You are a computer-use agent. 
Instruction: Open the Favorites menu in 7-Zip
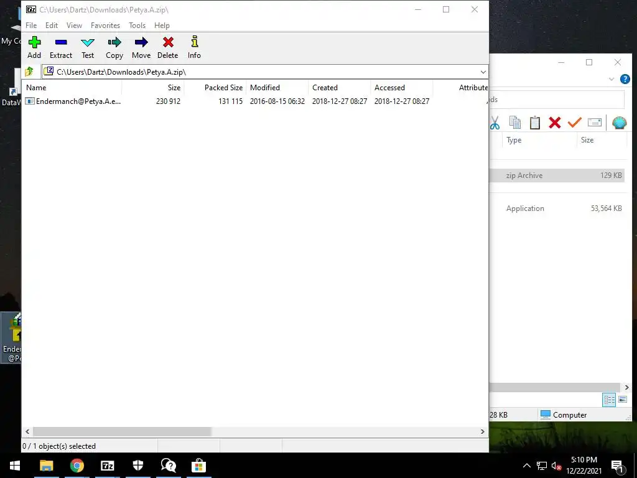click(105, 25)
